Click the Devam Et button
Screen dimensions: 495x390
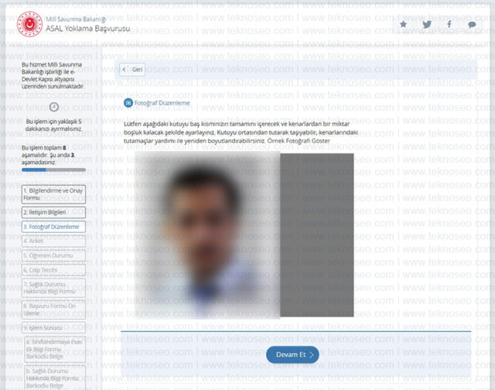coord(292,354)
